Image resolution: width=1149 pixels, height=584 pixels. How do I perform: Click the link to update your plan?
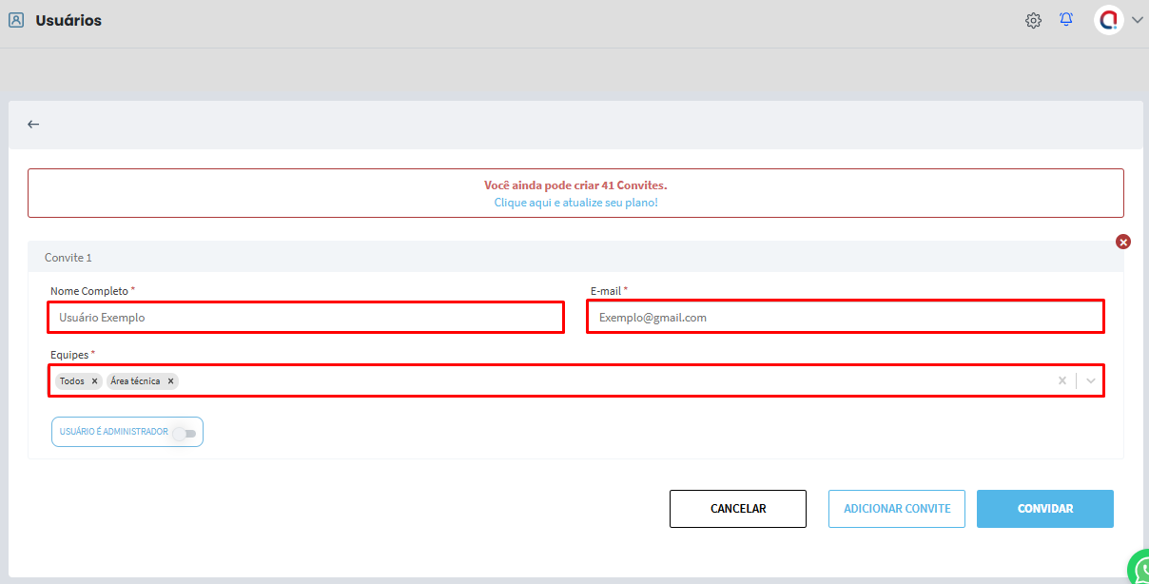click(575, 203)
